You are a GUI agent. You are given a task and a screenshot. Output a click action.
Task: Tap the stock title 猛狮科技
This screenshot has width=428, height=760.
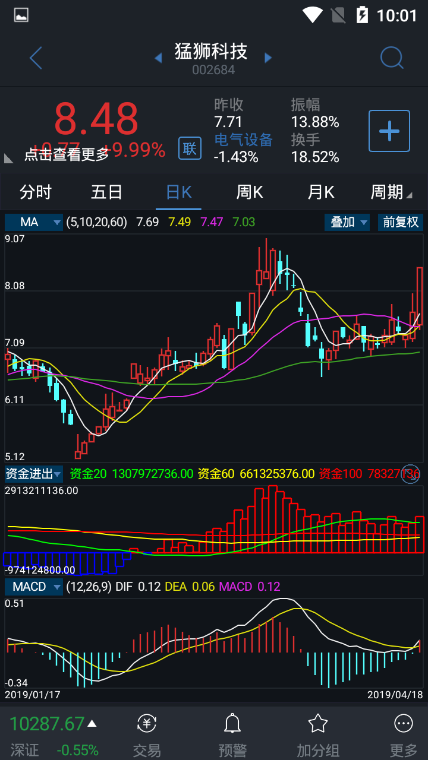coord(211,51)
